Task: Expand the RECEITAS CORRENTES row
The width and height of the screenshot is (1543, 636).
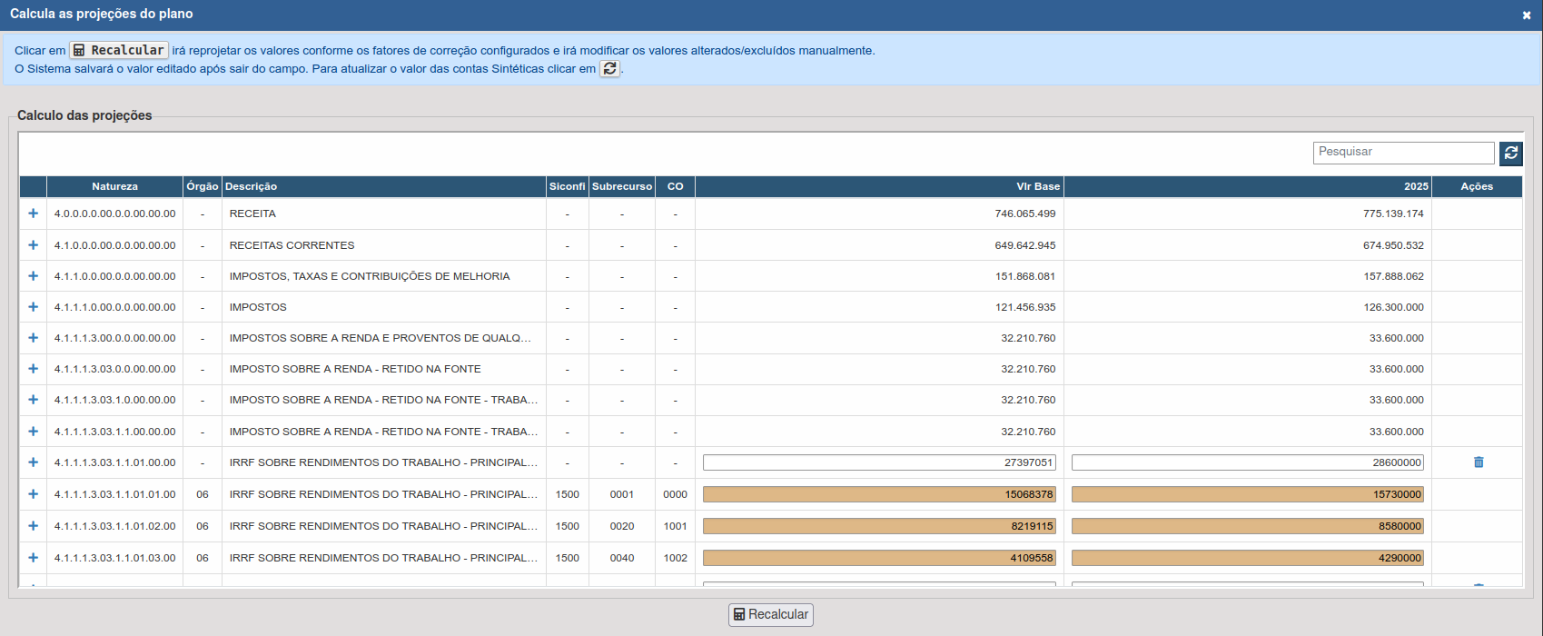Action: tap(34, 245)
